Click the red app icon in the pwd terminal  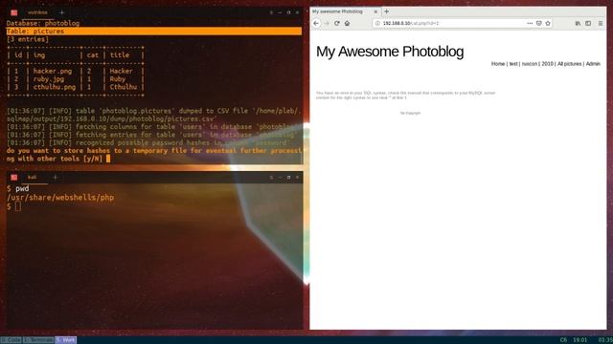[x=14, y=178]
